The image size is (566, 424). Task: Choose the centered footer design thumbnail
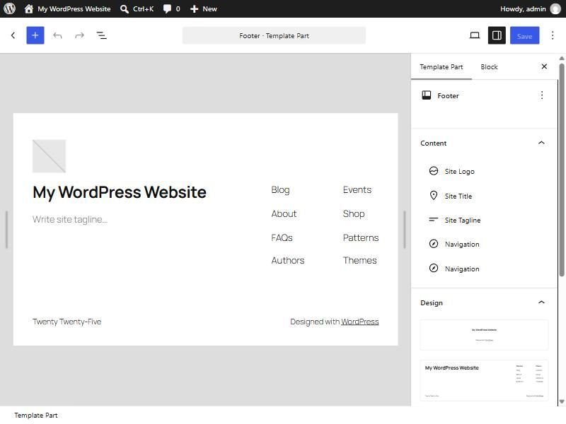coord(484,335)
